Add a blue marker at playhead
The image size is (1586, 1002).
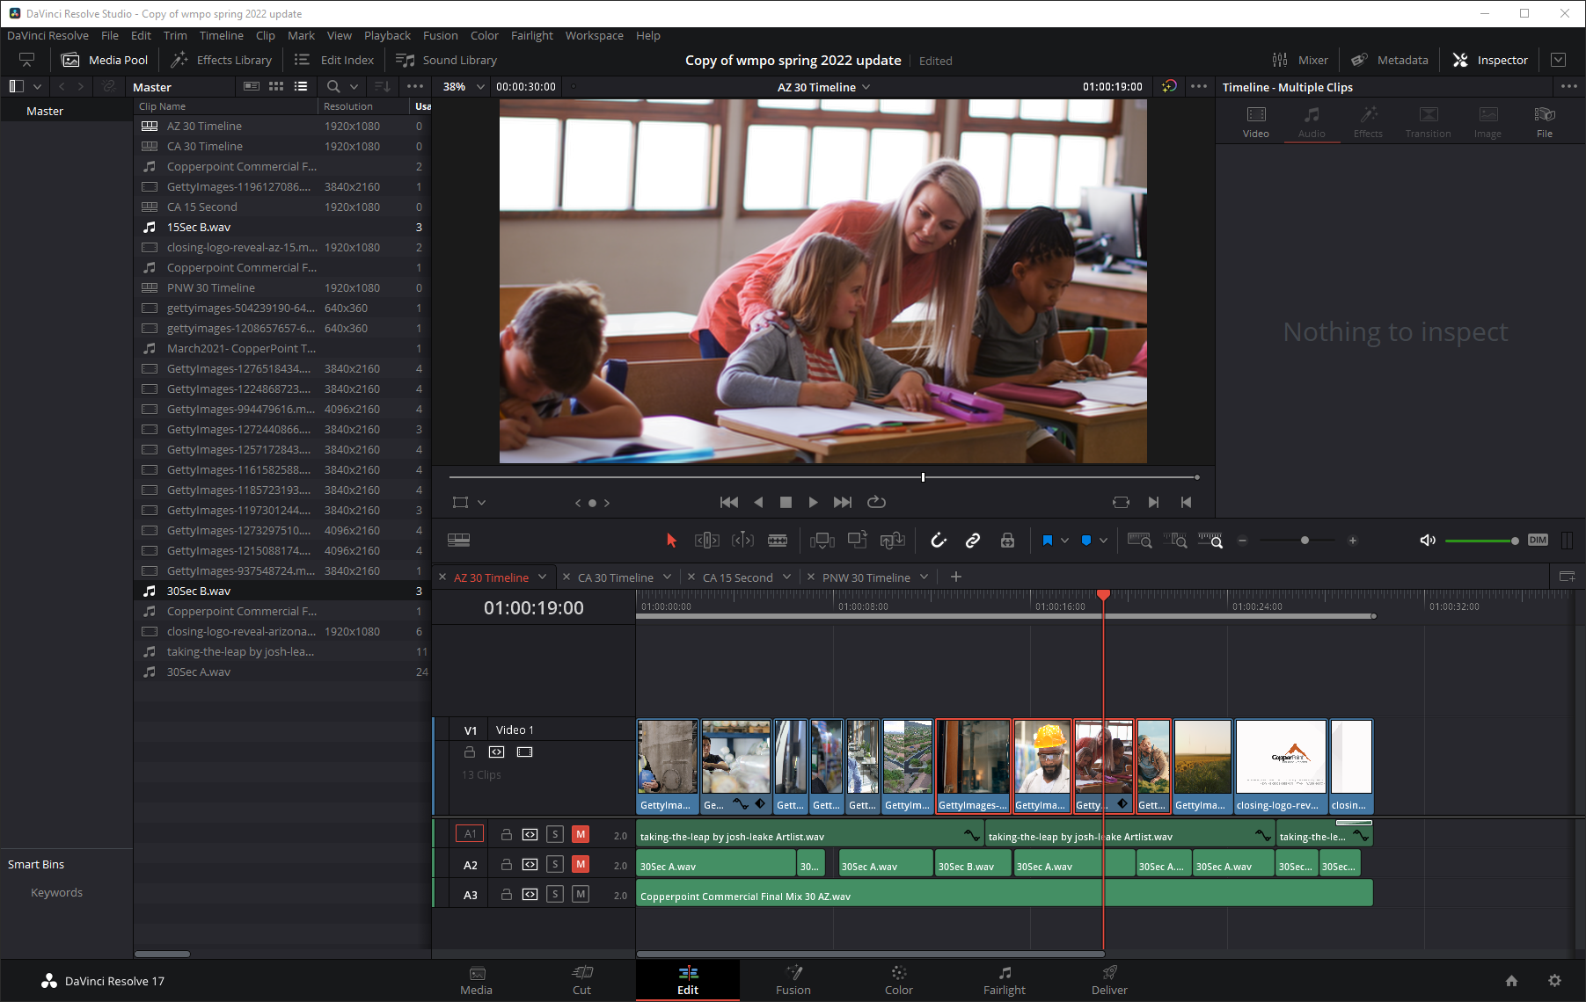[1086, 541]
